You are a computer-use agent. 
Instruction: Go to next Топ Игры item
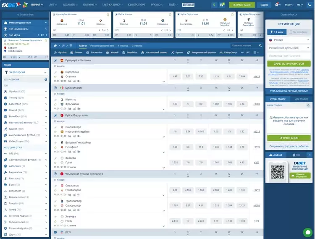coord(47,35)
